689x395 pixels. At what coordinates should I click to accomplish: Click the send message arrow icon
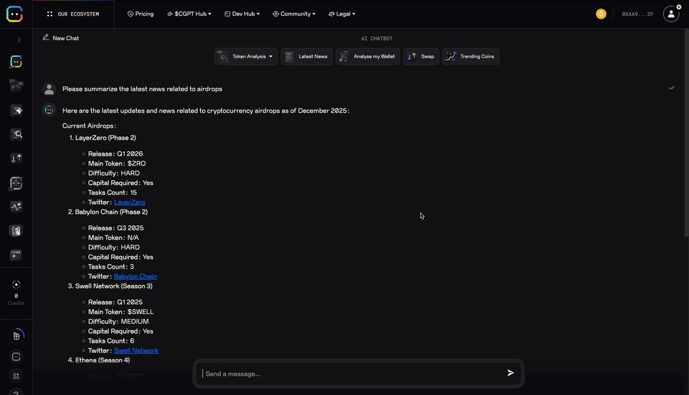click(x=510, y=373)
